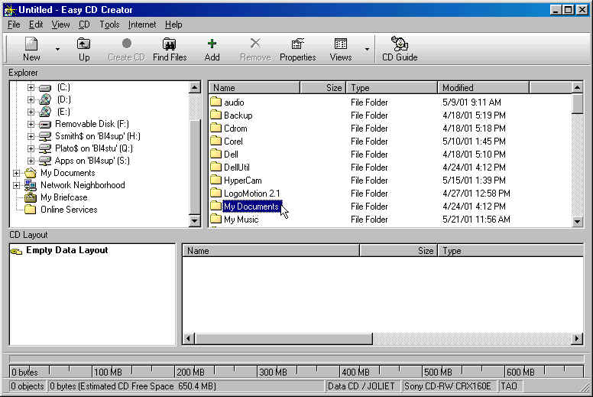Open Find Files binoculars tool
Screen dimensions: 593x397
click(x=170, y=49)
